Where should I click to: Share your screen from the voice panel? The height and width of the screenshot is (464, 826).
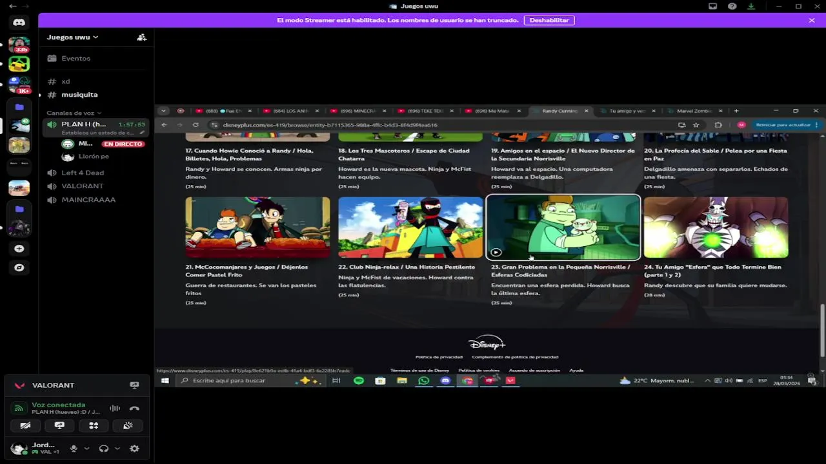pos(59,425)
